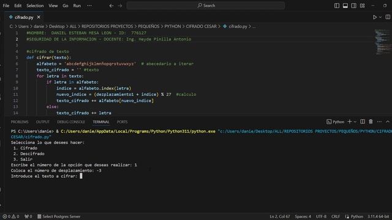The width and height of the screenshot is (392, 220).
Task: Switch to the PORTS panel tab
Action: 123,122
